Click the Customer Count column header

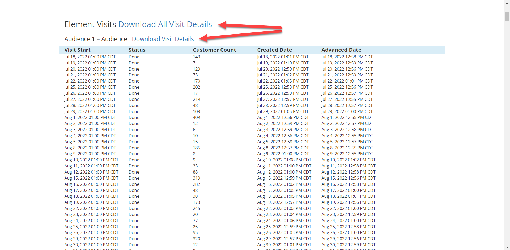[214, 50]
